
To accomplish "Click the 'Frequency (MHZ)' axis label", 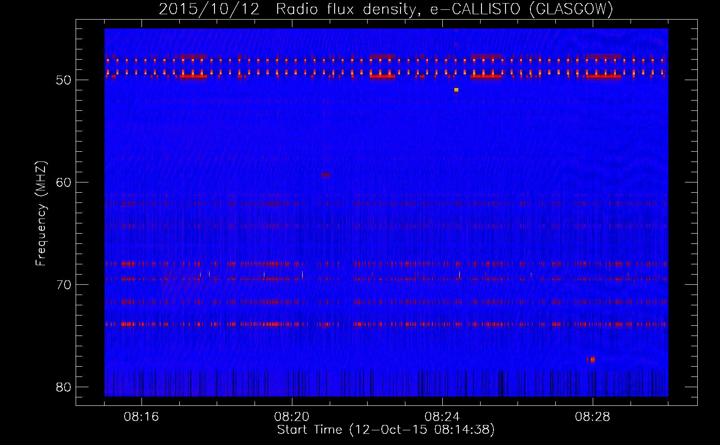I will click(40, 214).
